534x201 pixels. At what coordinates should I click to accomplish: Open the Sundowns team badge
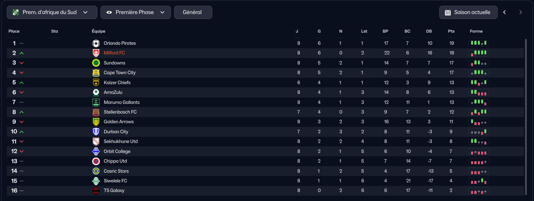pos(96,63)
